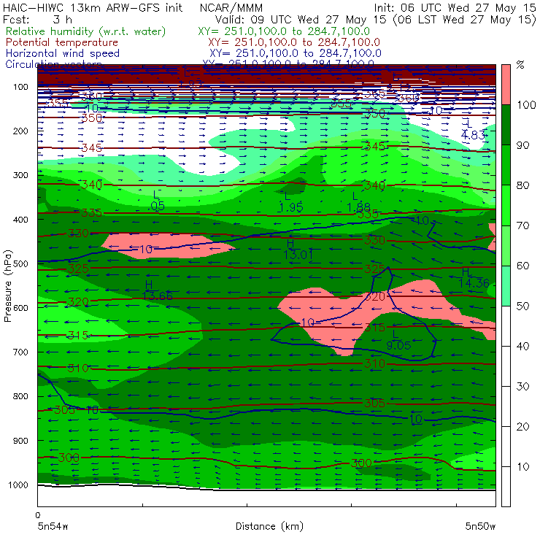Click the 'Distance (km)' axis label
540x540 pixels.
pos(269,527)
